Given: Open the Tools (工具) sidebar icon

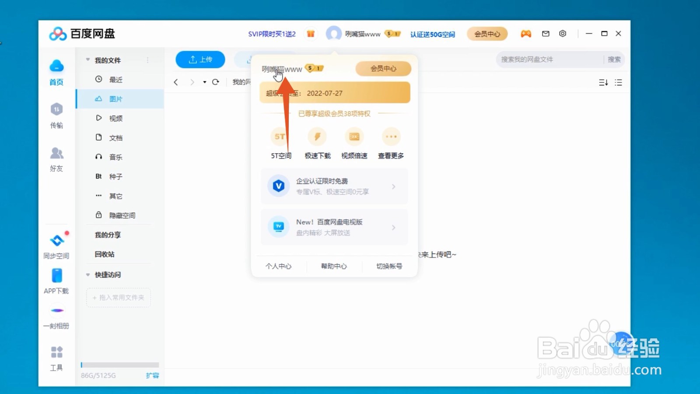Looking at the screenshot, I should click(x=56, y=358).
